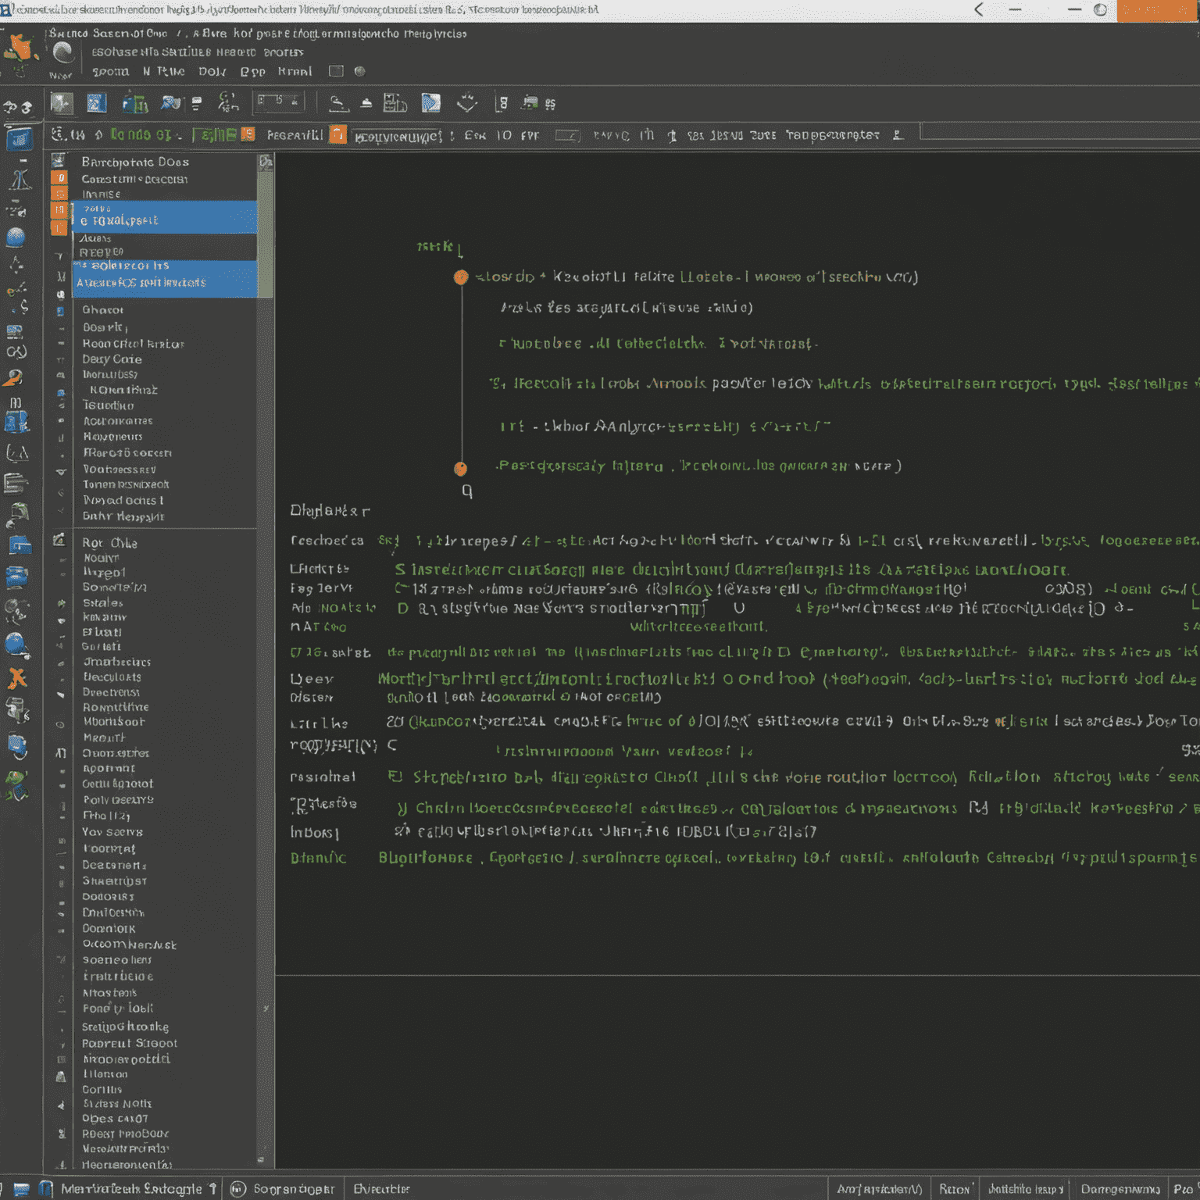Click the eject triangle toolbar icon
This screenshot has width=1200, height=1200.
point(366,103)
